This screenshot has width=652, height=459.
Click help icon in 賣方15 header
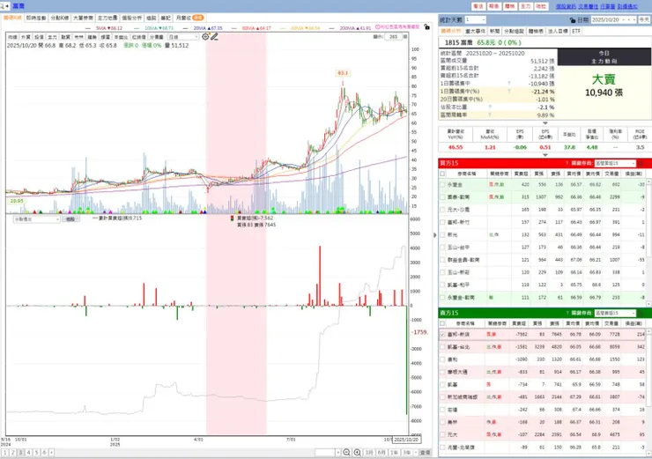click(567, 313)
